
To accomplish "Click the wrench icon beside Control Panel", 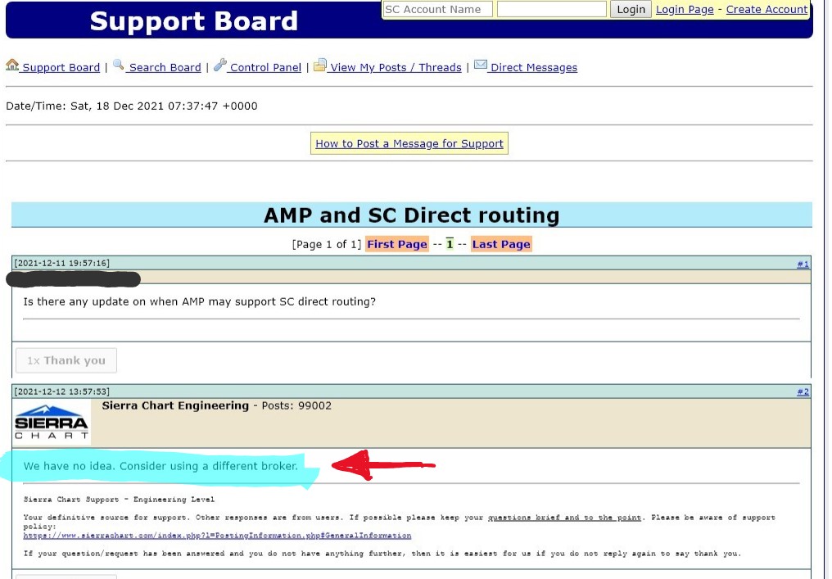I will 219,65.
